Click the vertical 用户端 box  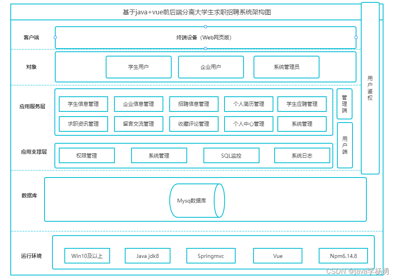coord(345,145)
